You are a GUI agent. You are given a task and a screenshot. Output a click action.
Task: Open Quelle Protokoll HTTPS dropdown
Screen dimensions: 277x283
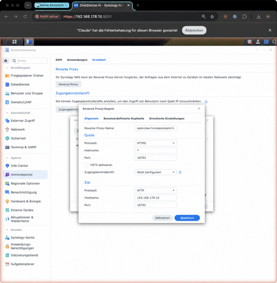point(155,143)
